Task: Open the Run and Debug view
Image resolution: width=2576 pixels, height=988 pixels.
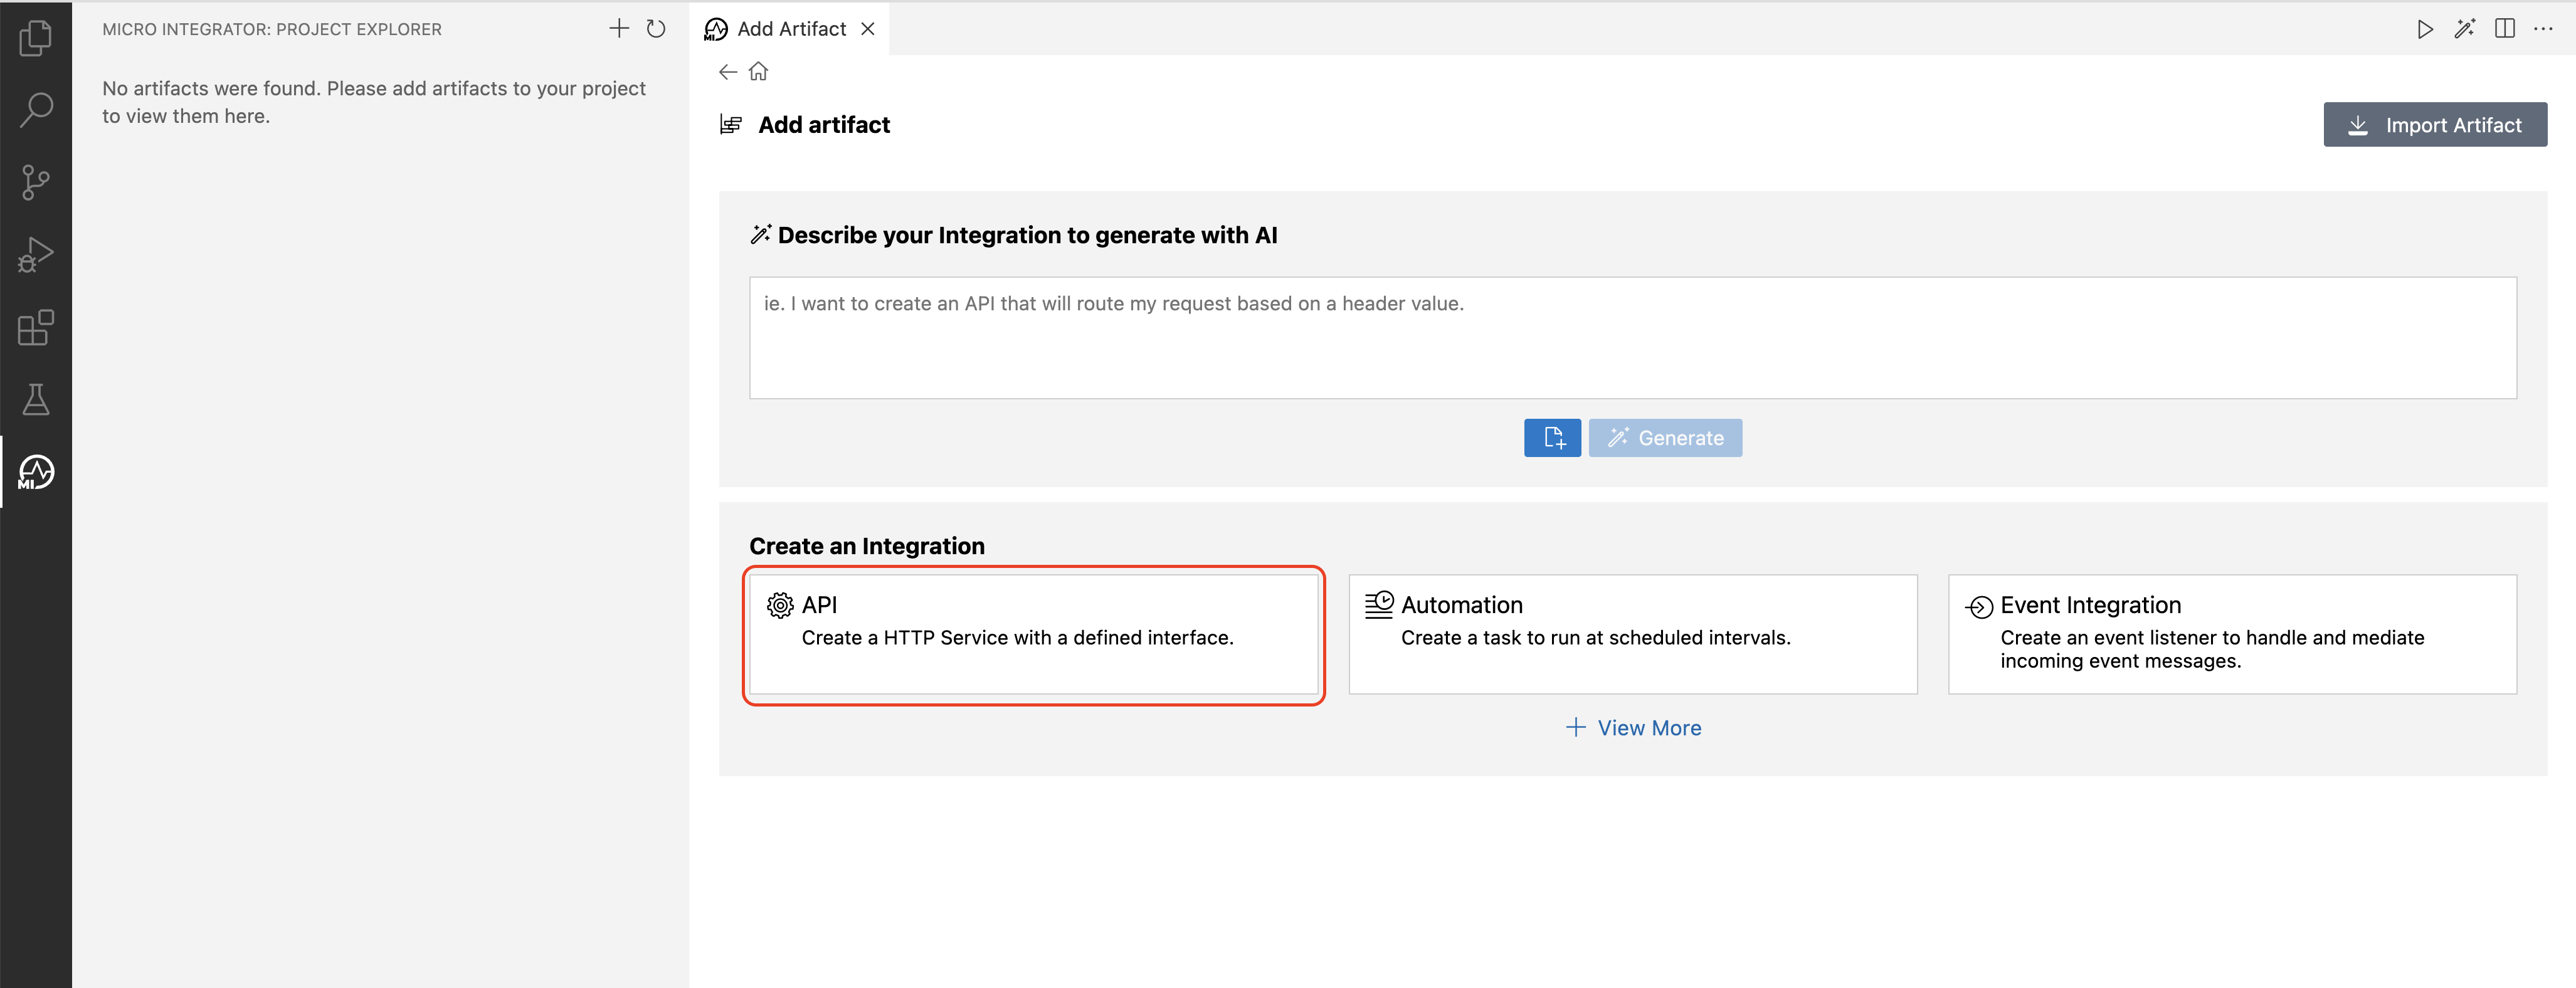Action: pos(35,254)
